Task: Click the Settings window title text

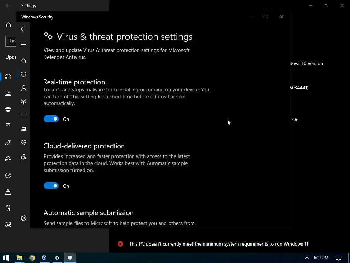Action: (x=28, y=5)
